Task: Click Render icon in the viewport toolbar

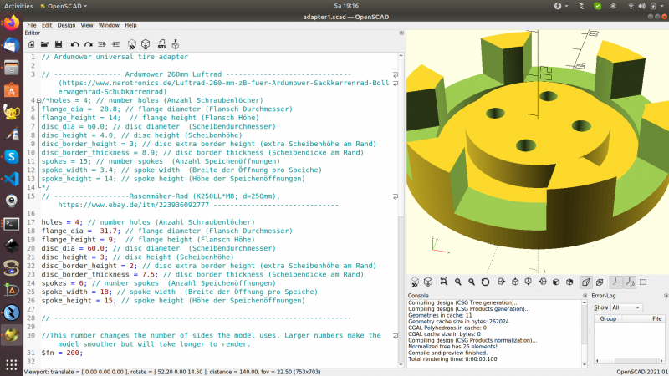Action: click(x=428, y=282)
